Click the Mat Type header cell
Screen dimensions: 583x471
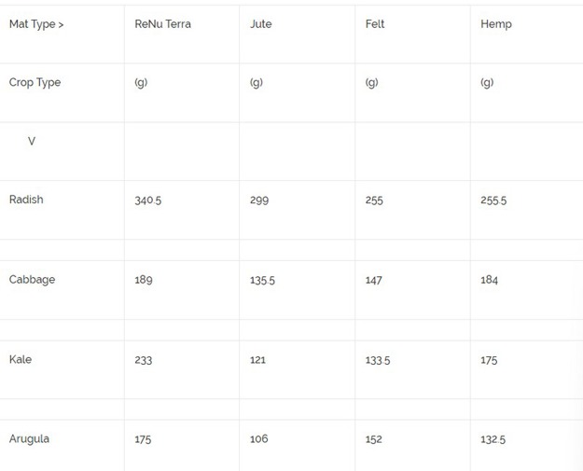click(x=36, y=24)
